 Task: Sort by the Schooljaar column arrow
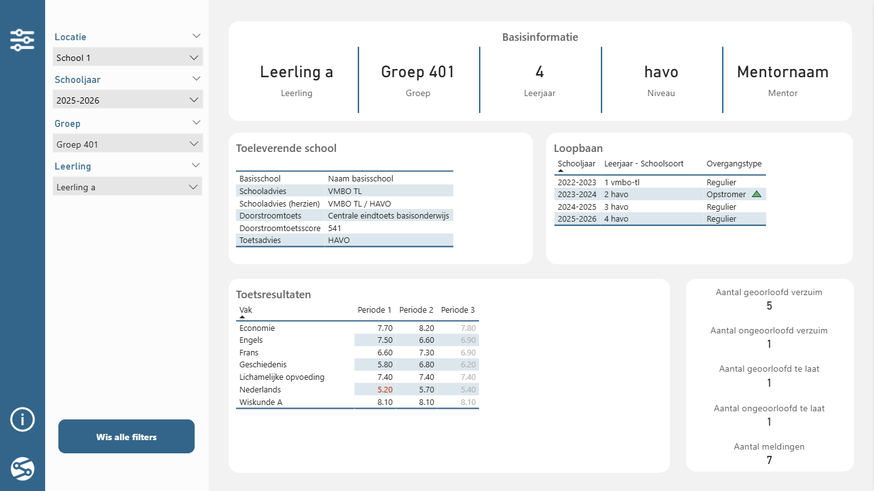click(x=561, y=171)
